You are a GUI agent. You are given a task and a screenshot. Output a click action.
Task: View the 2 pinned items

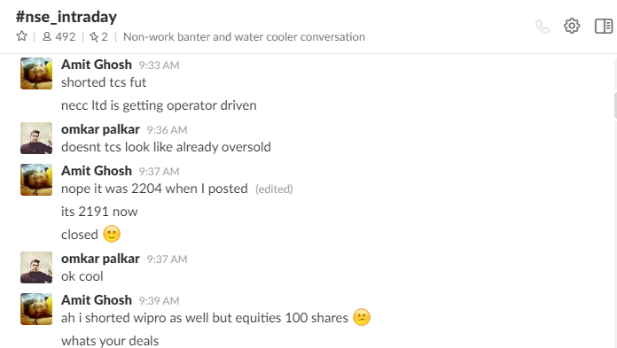[x=98, y=36]
